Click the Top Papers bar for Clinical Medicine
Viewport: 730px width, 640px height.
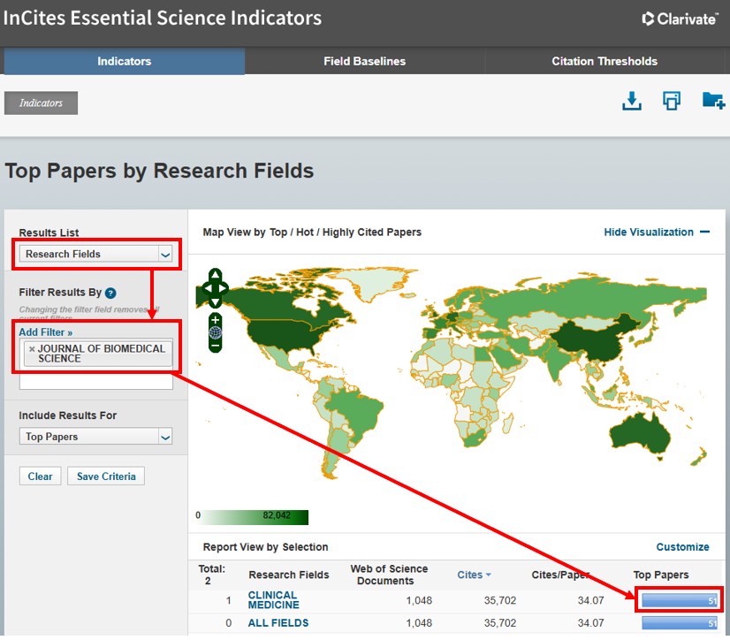(680, 600)
